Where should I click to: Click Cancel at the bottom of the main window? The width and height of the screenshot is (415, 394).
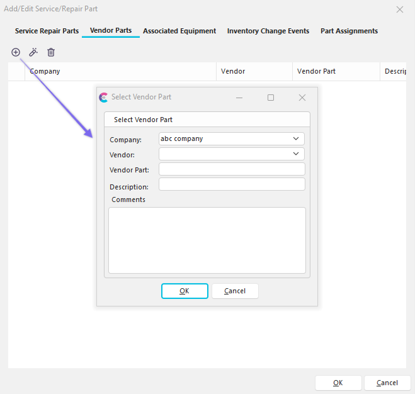click(x=387, y=383)
